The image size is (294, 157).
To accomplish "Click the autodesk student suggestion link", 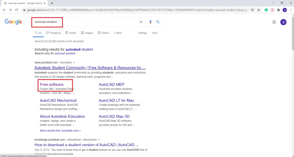I will point(79,49).
